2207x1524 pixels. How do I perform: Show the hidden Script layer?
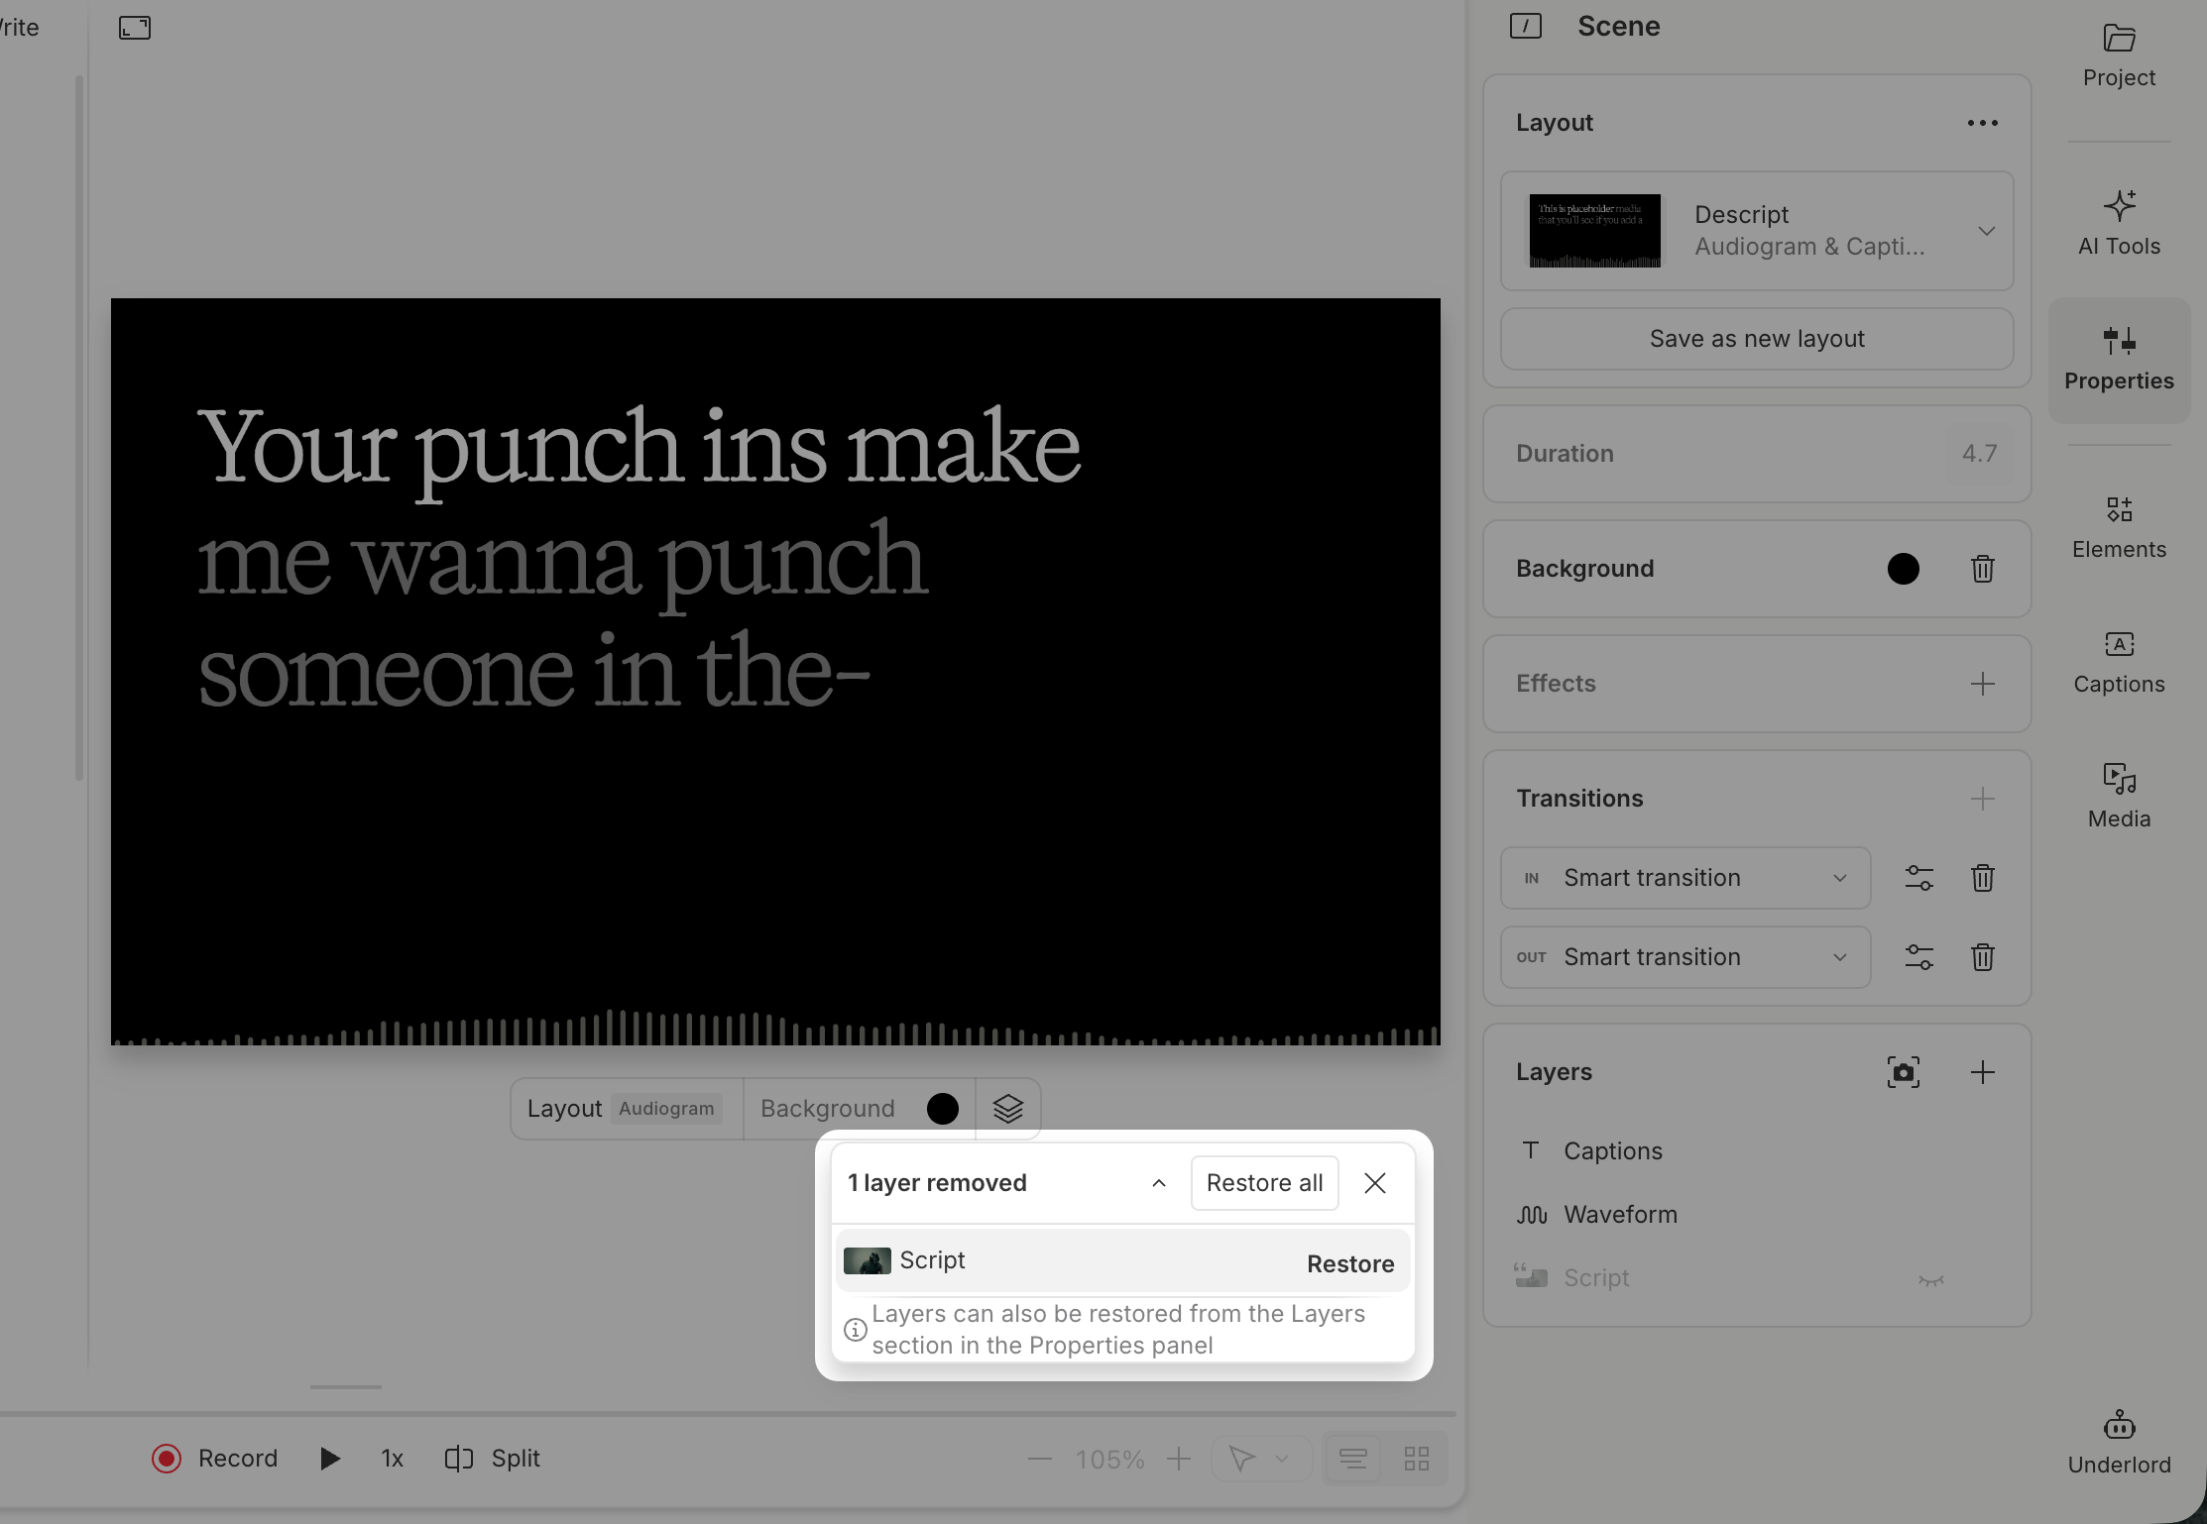1931,1279
